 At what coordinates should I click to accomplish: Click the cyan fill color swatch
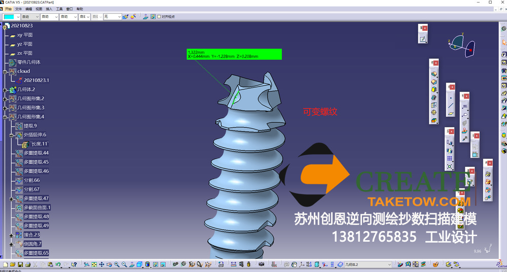tap(9, 17)
